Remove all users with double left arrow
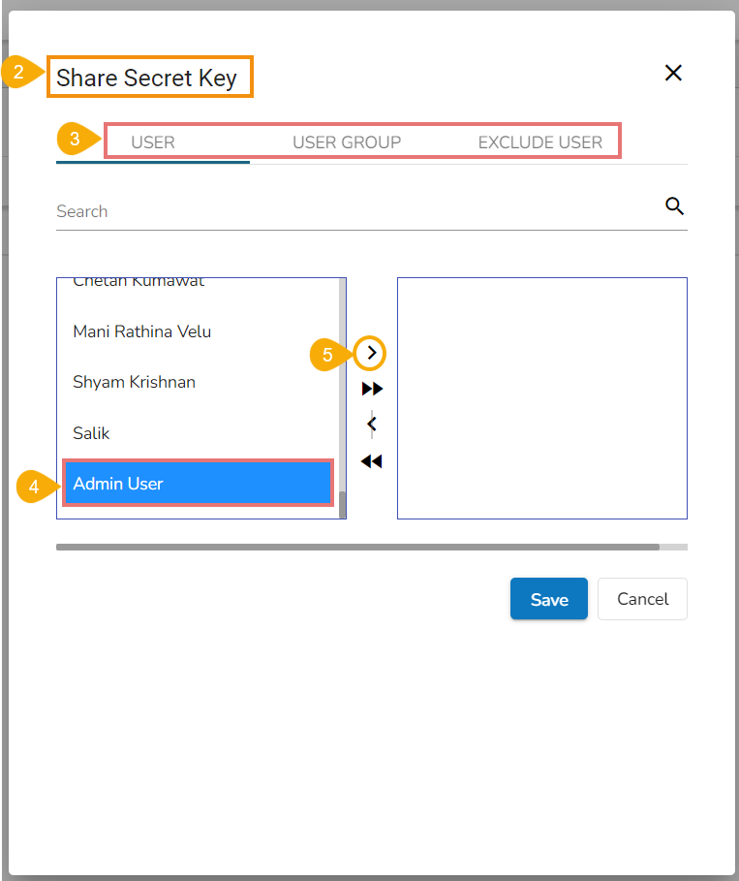The width and height of the screenshot is (739, 881). (371, 461)
